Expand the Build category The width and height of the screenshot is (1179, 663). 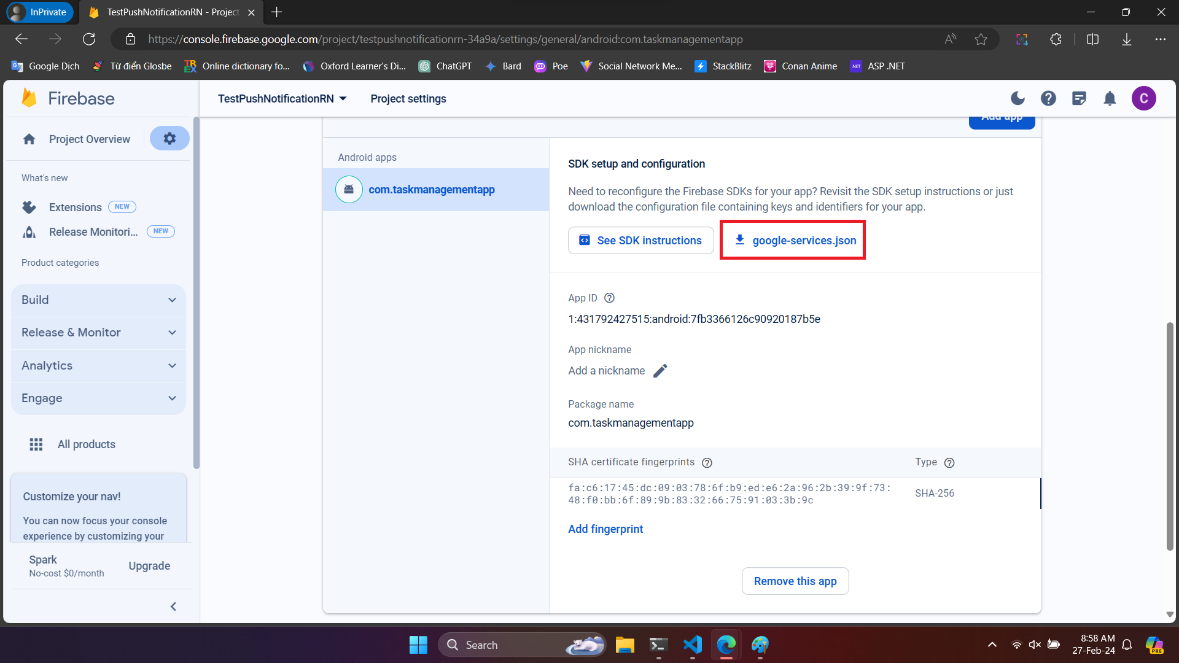[x=98, y=300]
